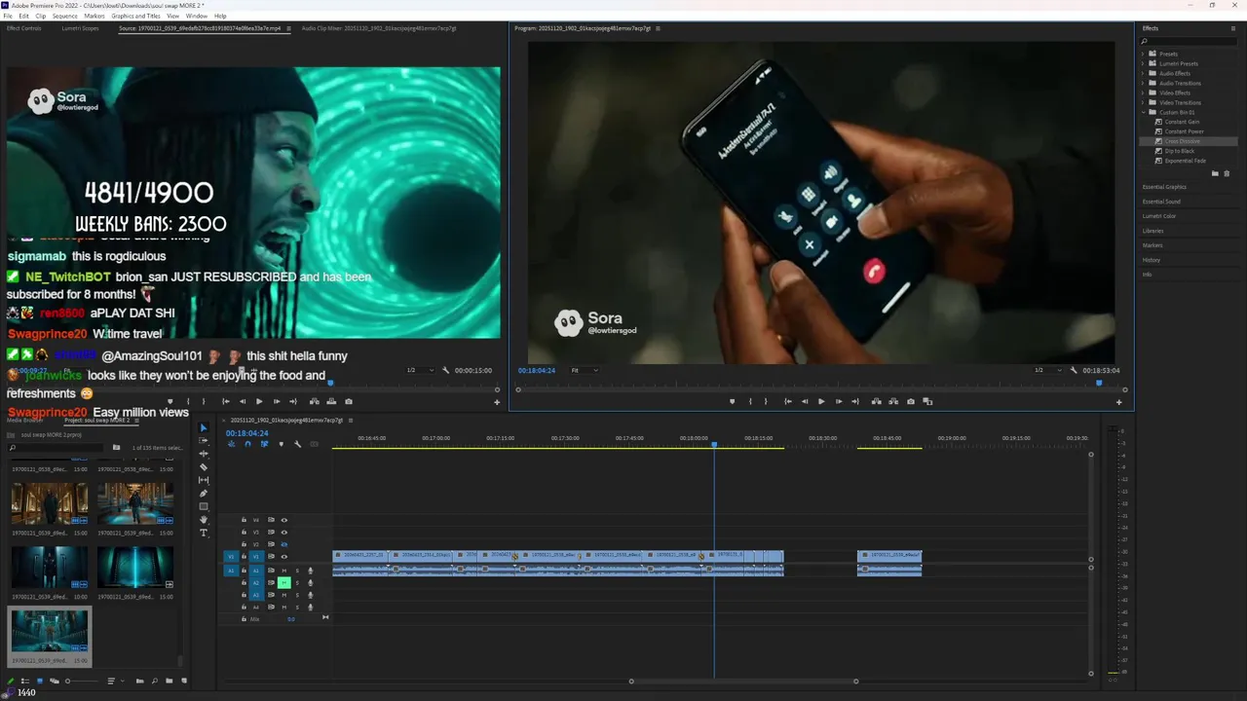The width and height of the screenshot is (1247, 701).
Task: Enable voice-over record on A4
Action: tap(311, 608)
